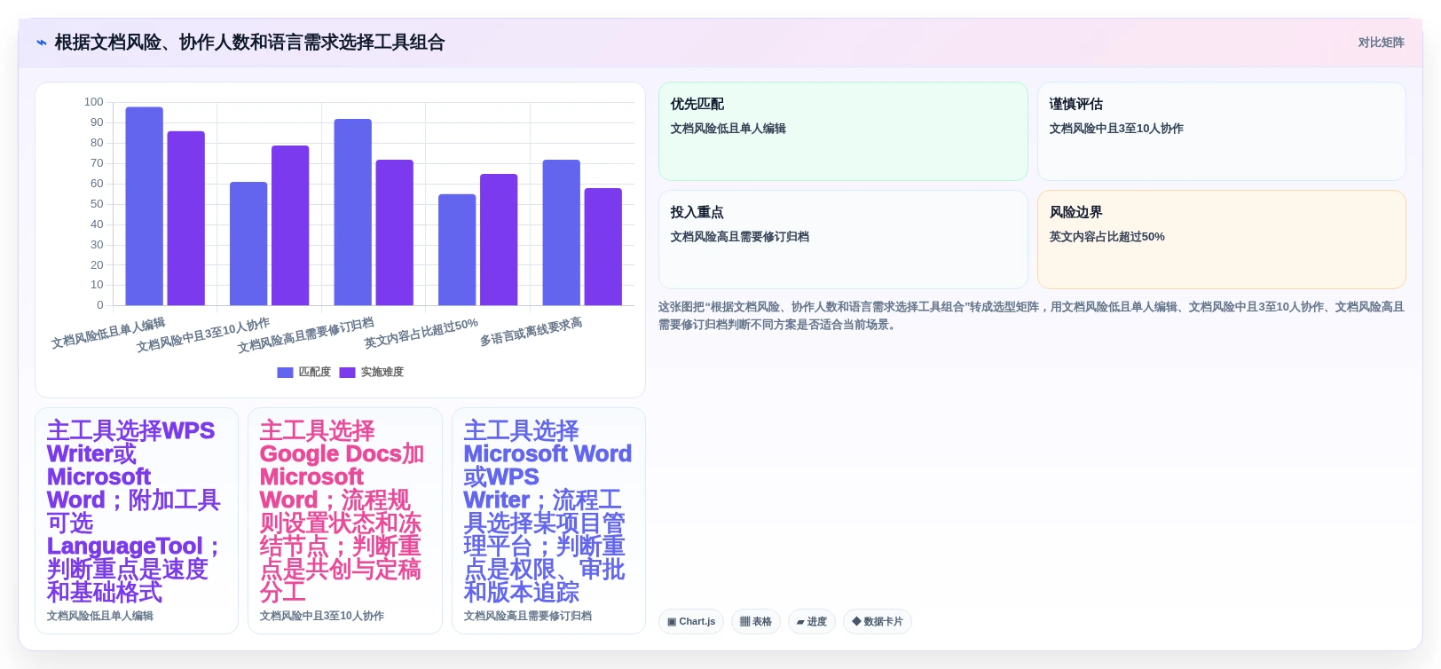Screen dimensions: 1441x669
Task: Click the blue icon beside the page title
Action: pos(42,43)
